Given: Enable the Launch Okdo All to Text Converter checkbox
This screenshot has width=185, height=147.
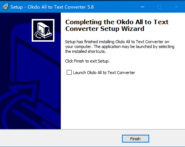Looking at the screenshot, I should (x=69, y=72).
